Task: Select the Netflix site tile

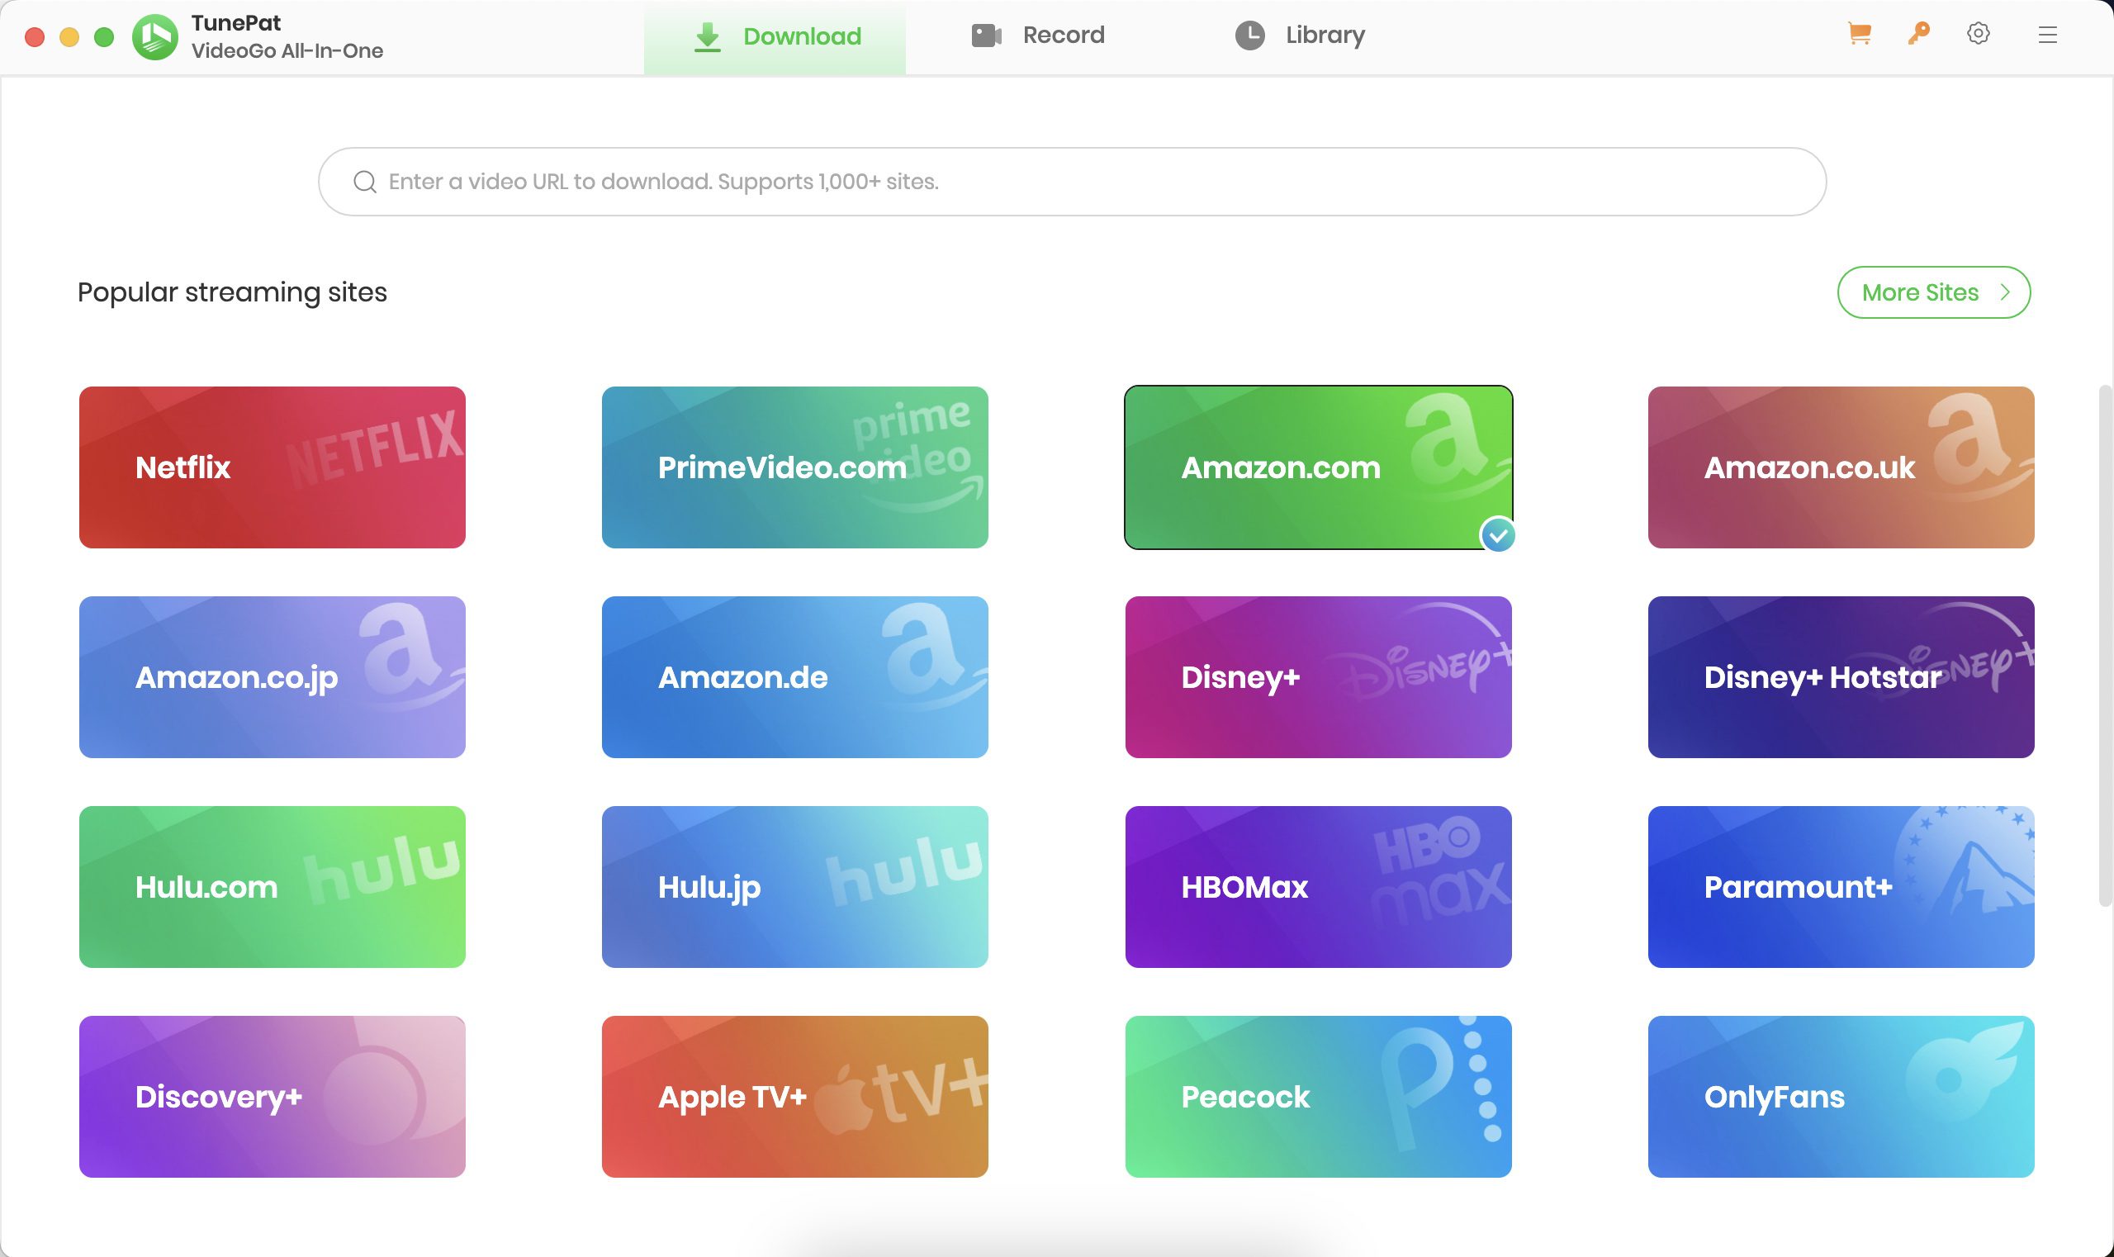Action: (272, 467)
